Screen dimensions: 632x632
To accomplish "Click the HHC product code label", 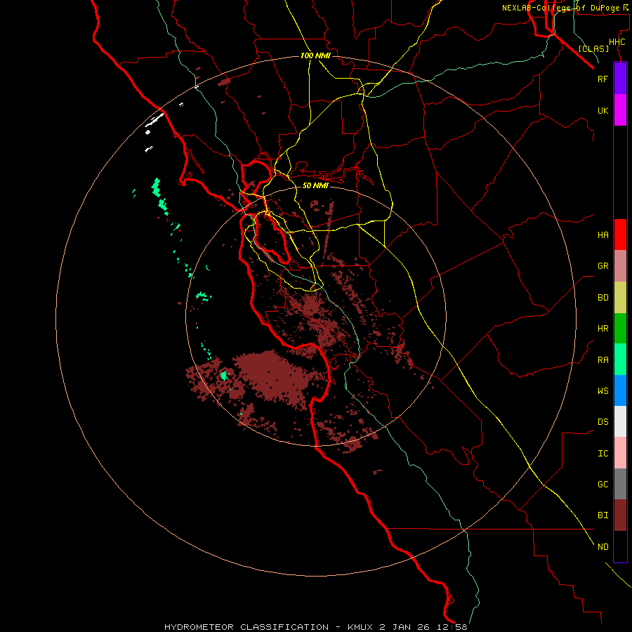I will pos(617,42).
